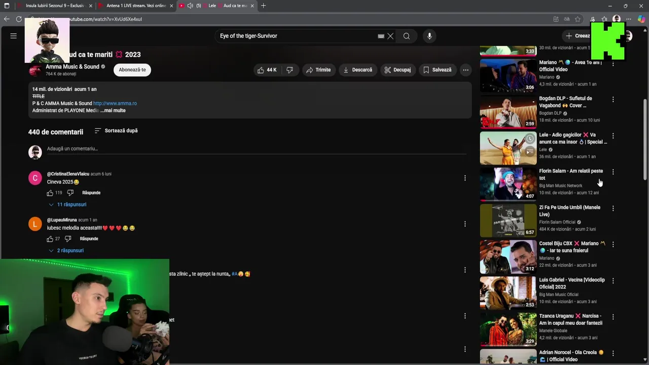The height and width of the screenshot is (365, 649).
Task: Open the YouTube hamburger guide menu
Action: pyautogui.click(x=14, y=36)
